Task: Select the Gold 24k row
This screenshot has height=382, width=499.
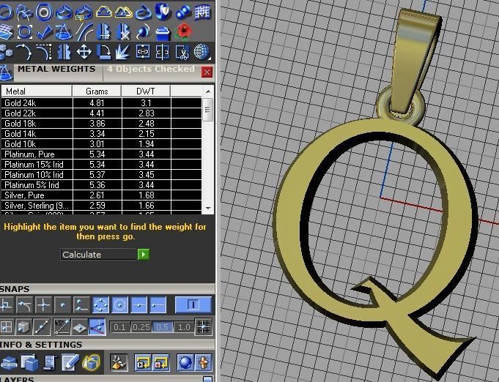Action: click(101, 103)
